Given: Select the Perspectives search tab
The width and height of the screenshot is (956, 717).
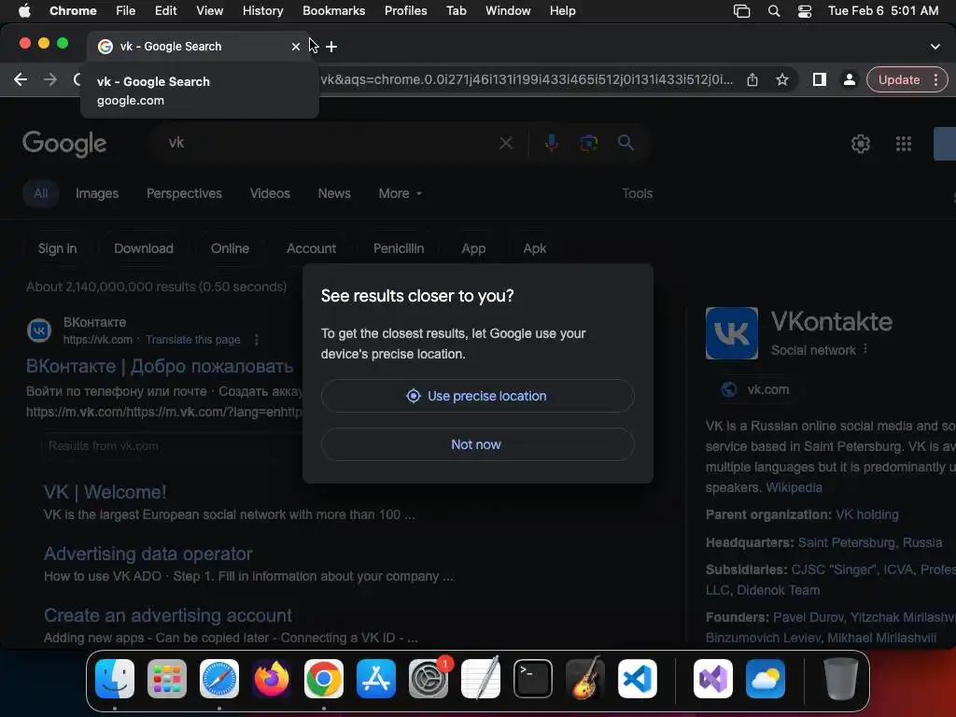Looking at the screenshot, I should (184, 193).
